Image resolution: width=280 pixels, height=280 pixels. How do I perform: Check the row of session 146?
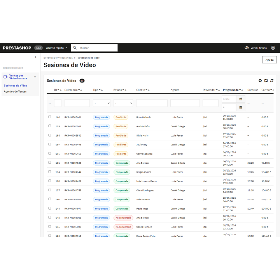50,226
